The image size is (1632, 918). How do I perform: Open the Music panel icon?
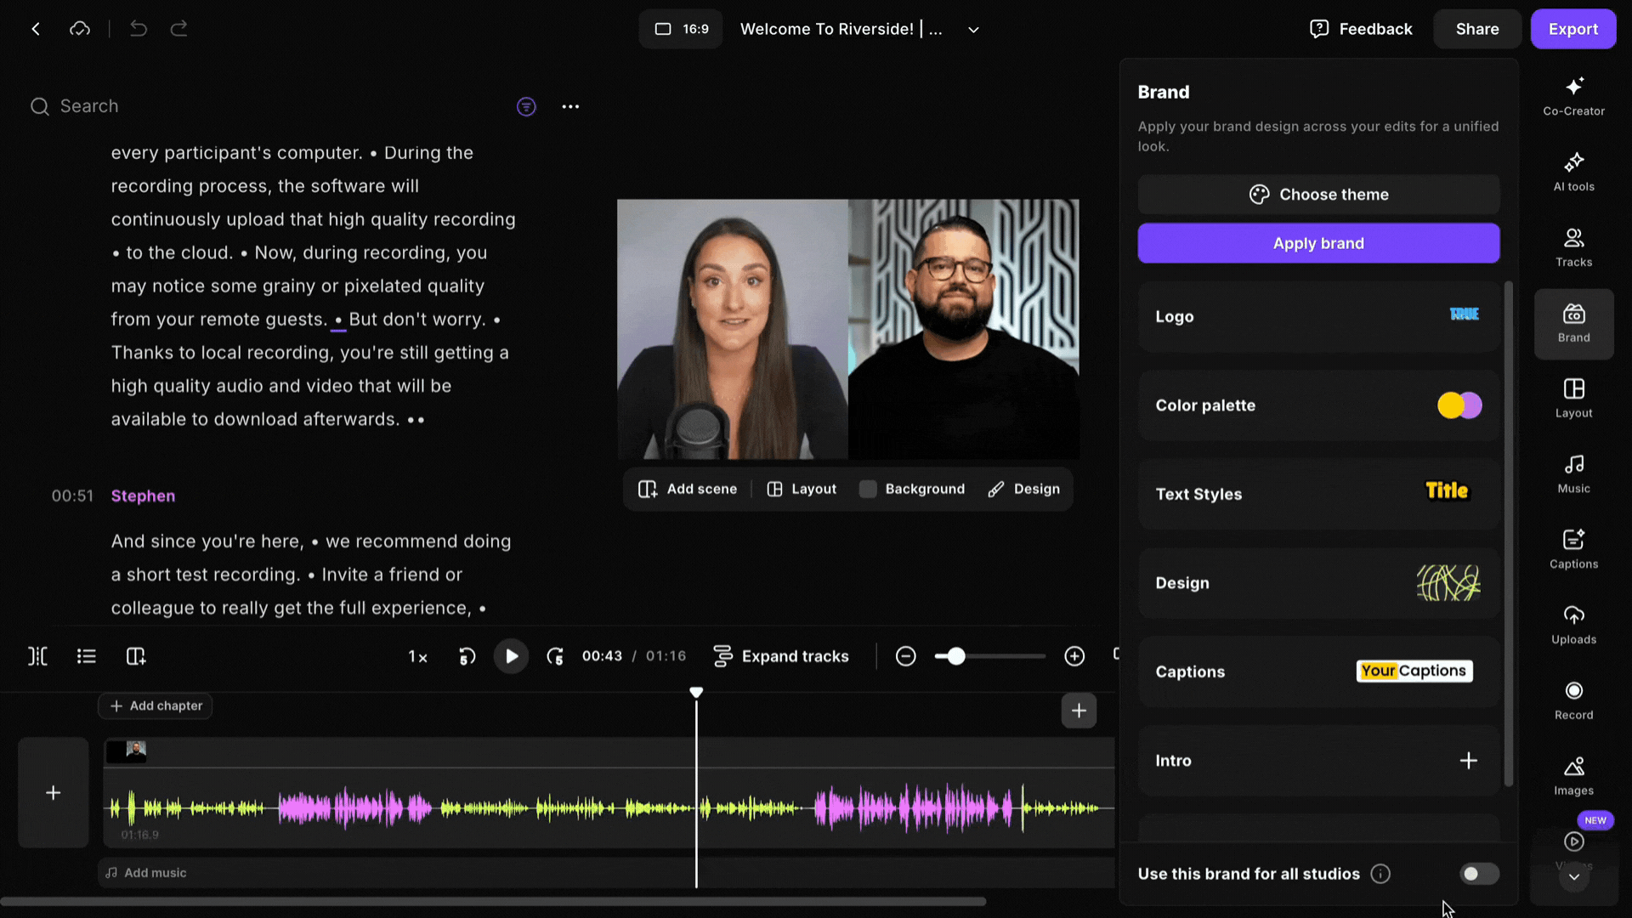tap(1573, 474)
